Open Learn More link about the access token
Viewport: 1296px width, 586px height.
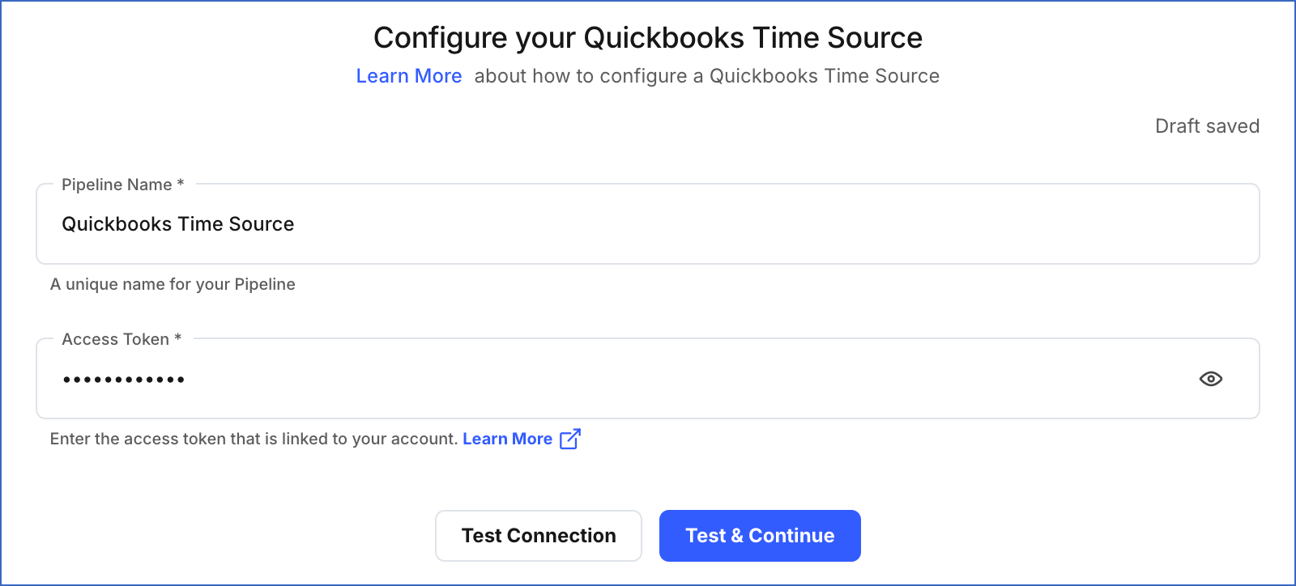click(x=507, y=439)
